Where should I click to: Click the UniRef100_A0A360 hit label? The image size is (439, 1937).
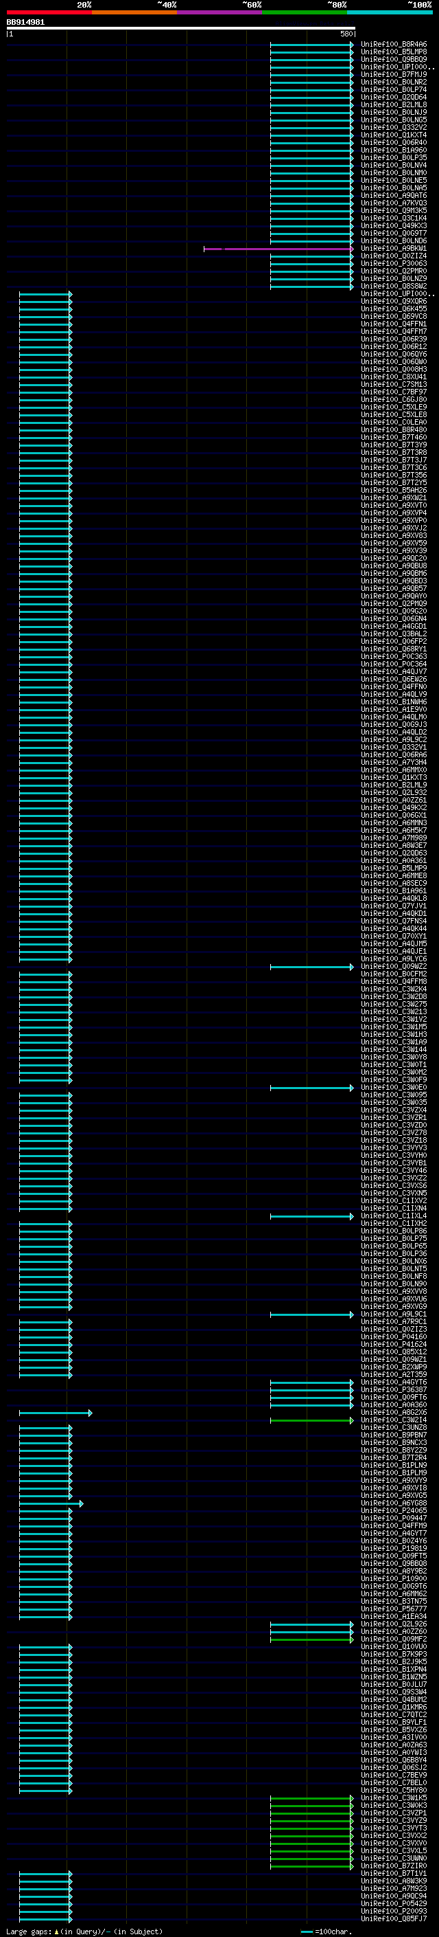click(x=394, y=1405)
